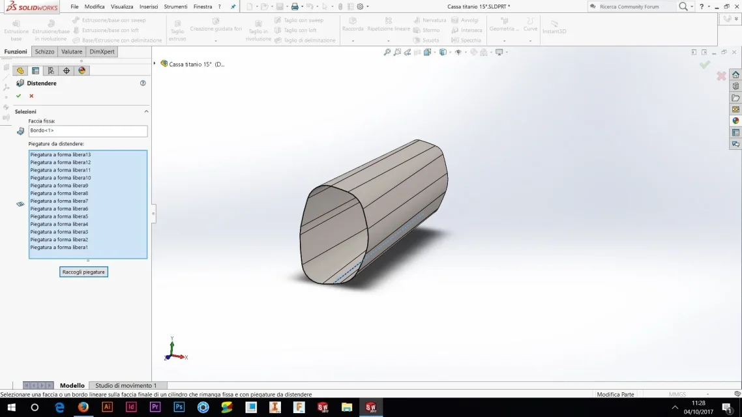
Task: Click the green OK checkmark under Distendere
Action: tap(18, 96)
